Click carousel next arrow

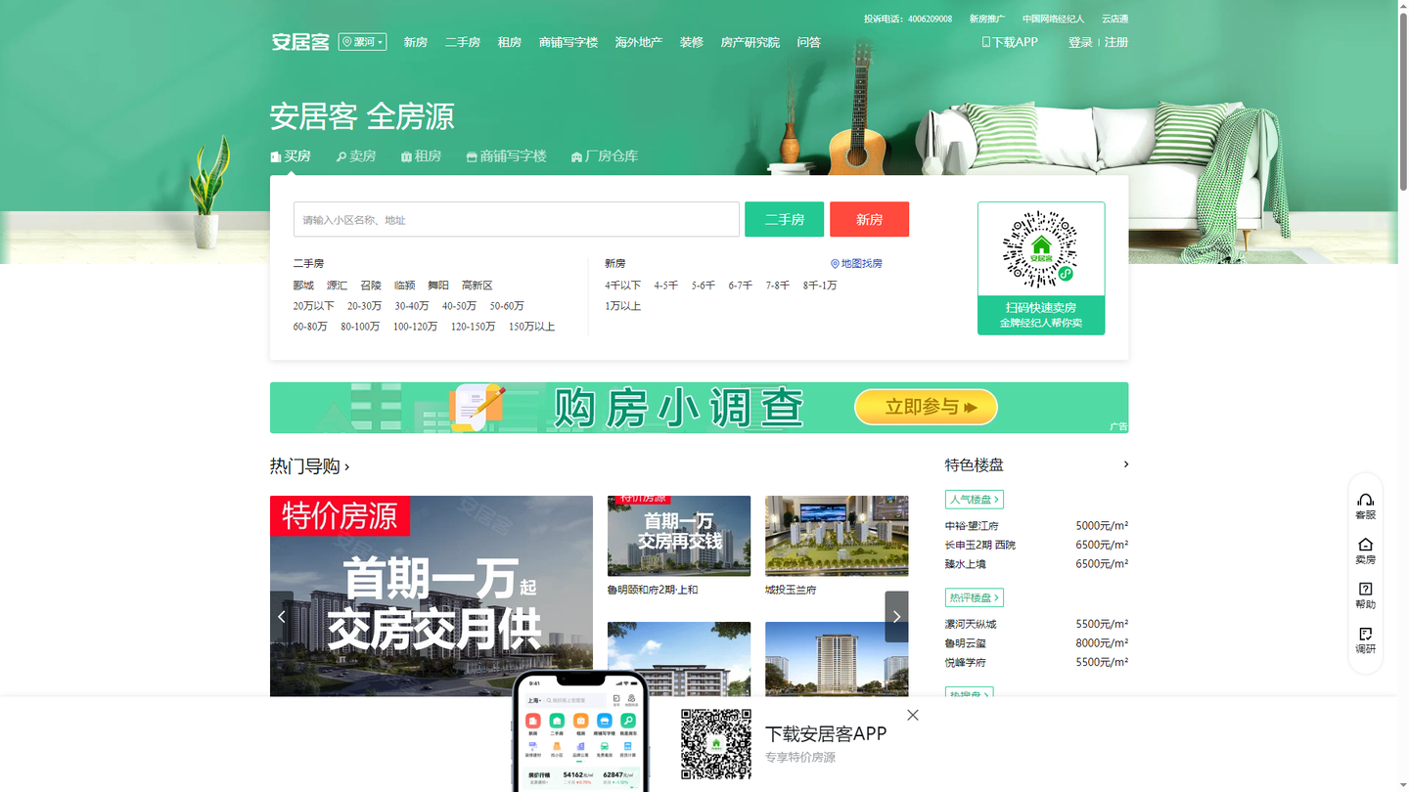pos(896,617)
